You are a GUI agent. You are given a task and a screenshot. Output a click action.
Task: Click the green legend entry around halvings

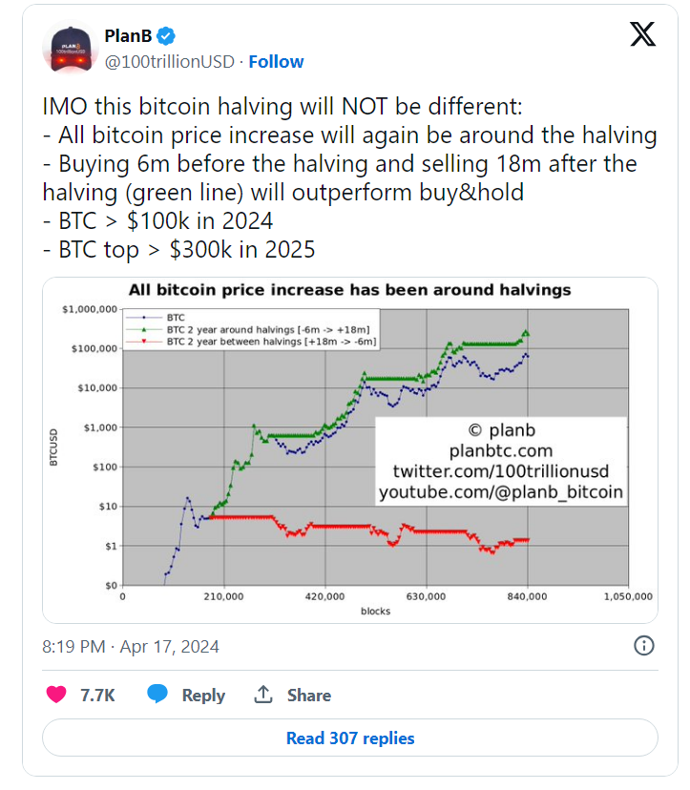pos(250,329)
